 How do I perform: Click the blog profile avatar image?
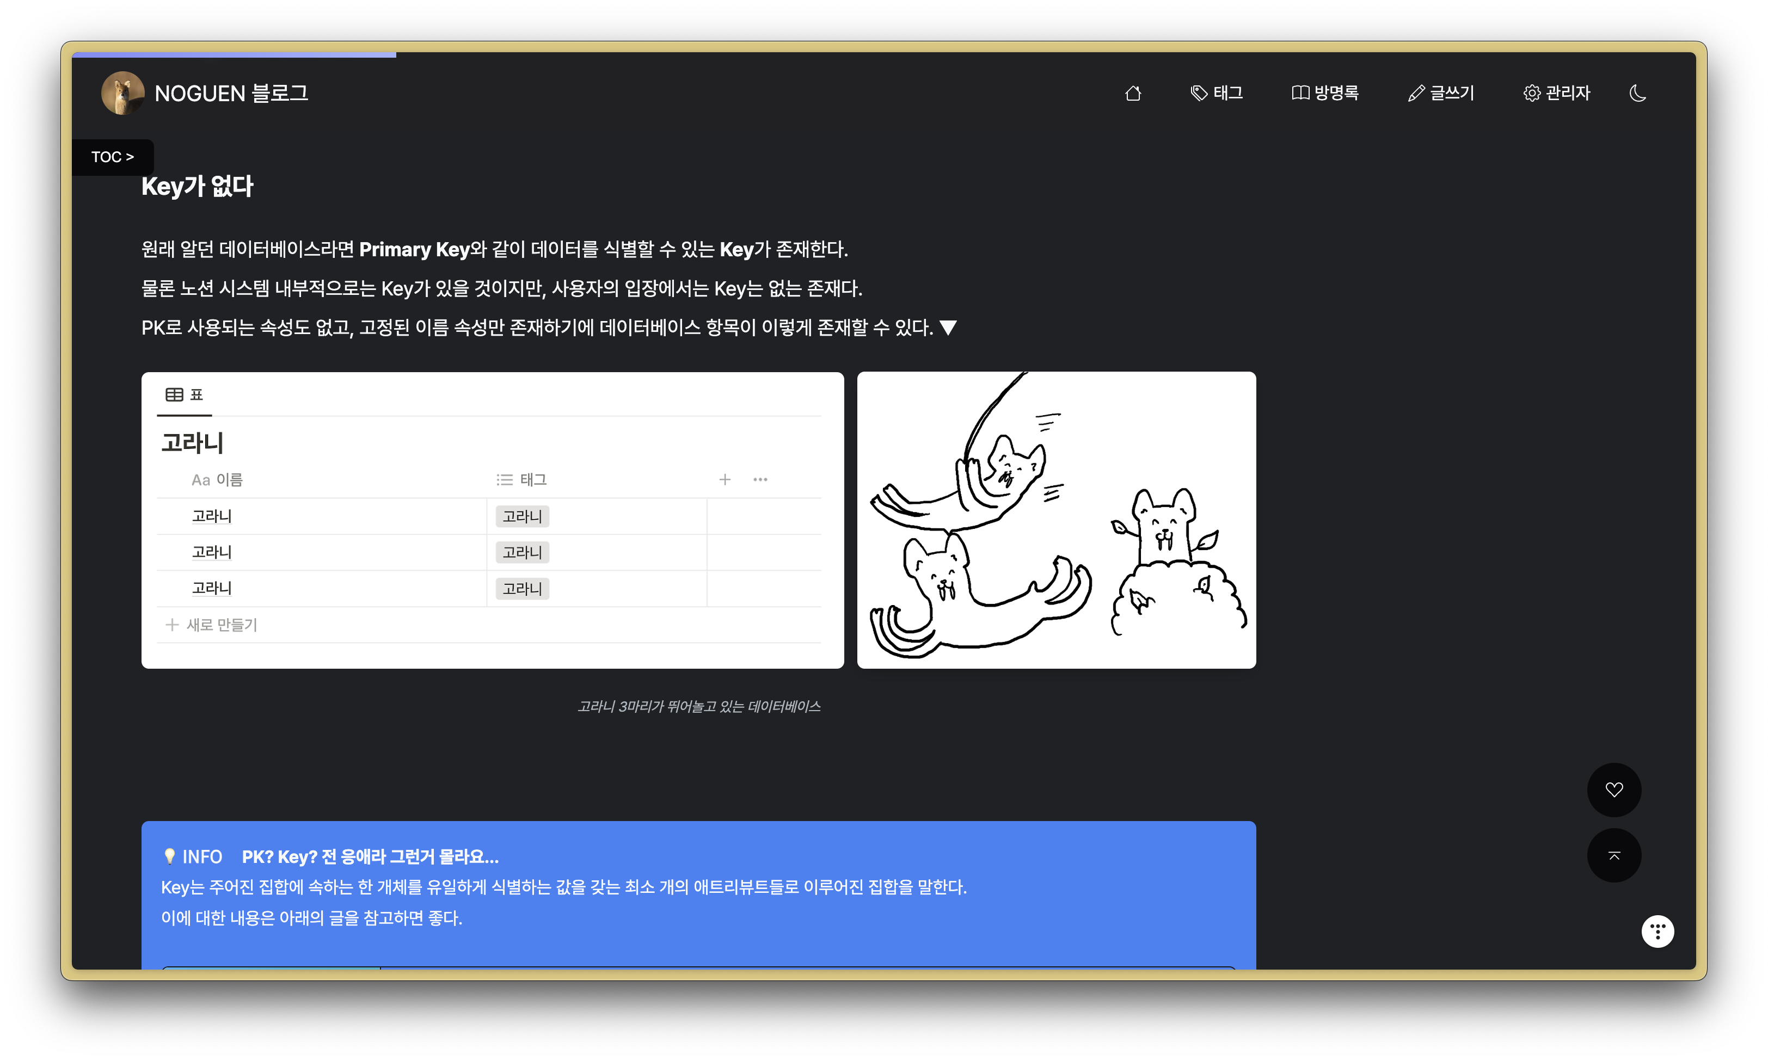pyautogui.click(x=122, y=93)
